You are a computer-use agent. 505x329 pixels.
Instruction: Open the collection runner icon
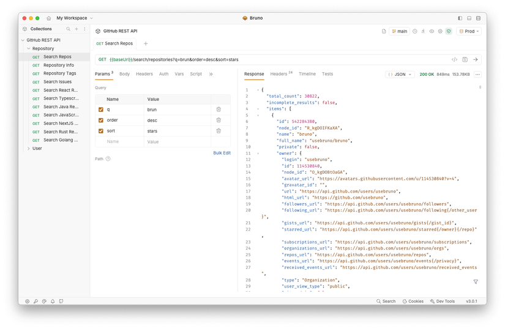coord(423,31)
